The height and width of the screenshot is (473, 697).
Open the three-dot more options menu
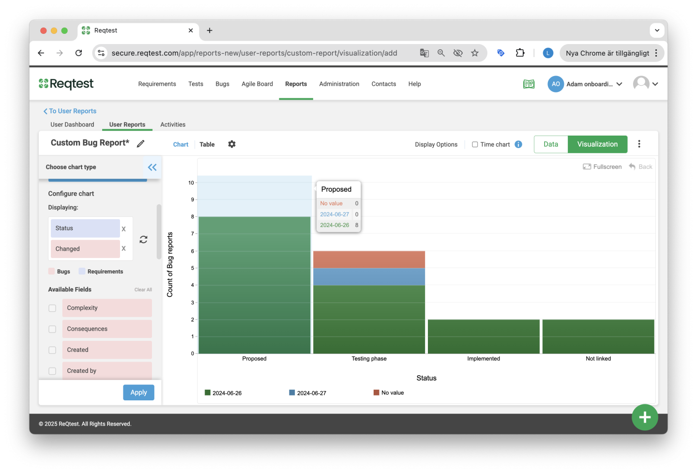[x=639, y=144]
